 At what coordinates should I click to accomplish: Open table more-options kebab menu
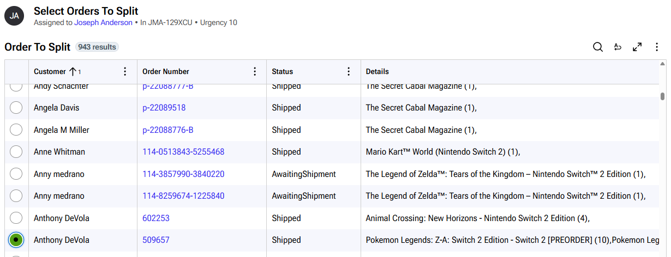pos(657,47)
